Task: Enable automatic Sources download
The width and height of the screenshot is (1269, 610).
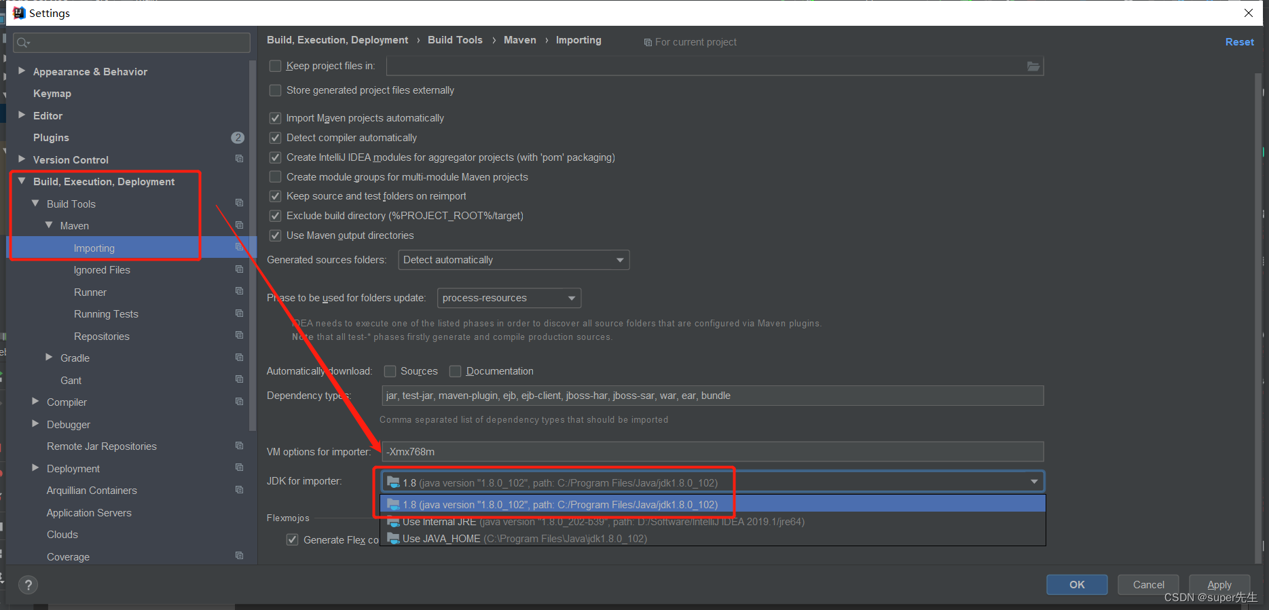Action: [390, 371]
